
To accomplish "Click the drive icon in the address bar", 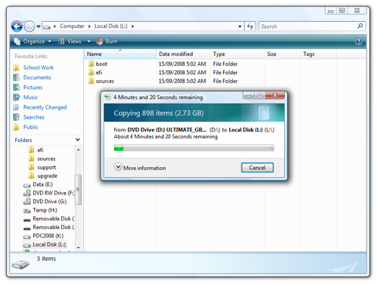I will [x=47, y=26].
